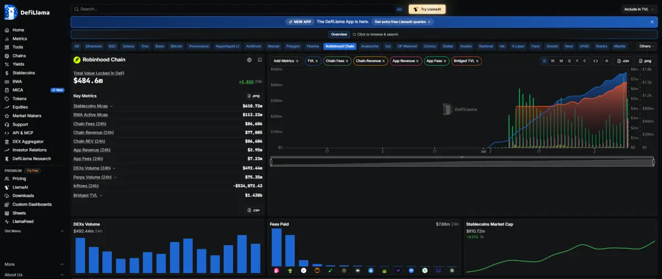Viewport: 662px width, 279px height.
Task: Collapse the More section chevron
Action: 62,264
